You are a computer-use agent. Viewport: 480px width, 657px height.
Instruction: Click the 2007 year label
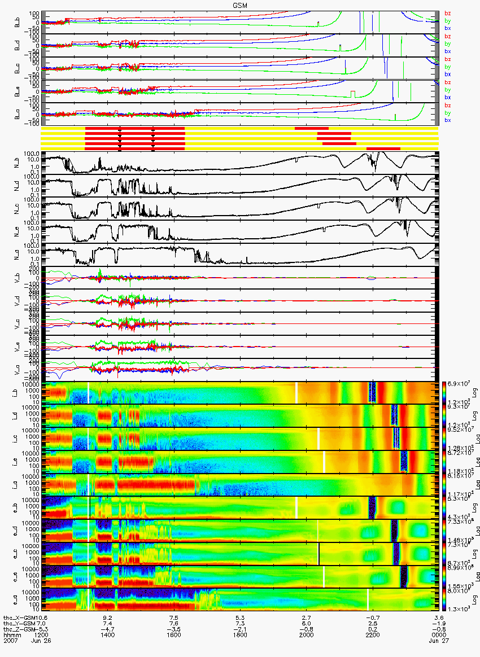(10, 641)
